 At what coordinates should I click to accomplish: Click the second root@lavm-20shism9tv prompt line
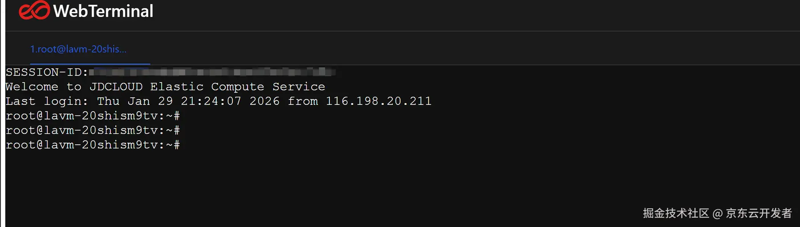[x=93, y=131]
